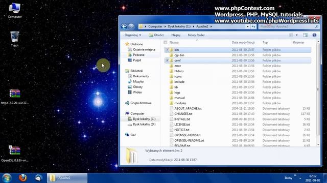
Task: Click the scrollbar down arrow in file list
Action: tap(318, 144)
